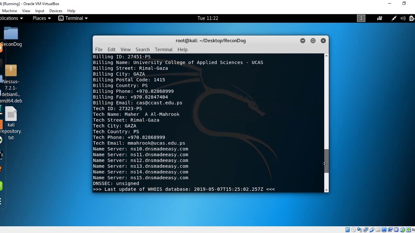The image size is (415, 233).
Task: Open the VirtualBox Machine menu
Action: [10, 11]
